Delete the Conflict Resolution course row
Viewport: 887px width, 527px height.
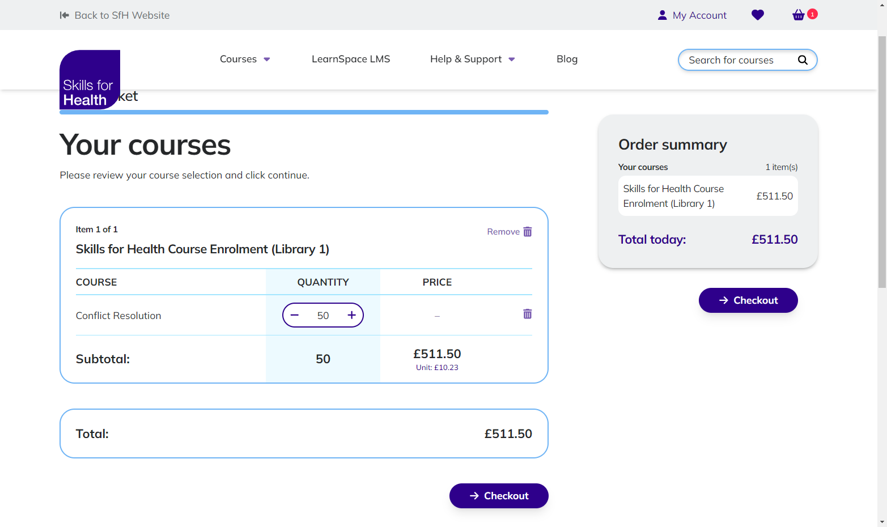(x=527, y=314)
